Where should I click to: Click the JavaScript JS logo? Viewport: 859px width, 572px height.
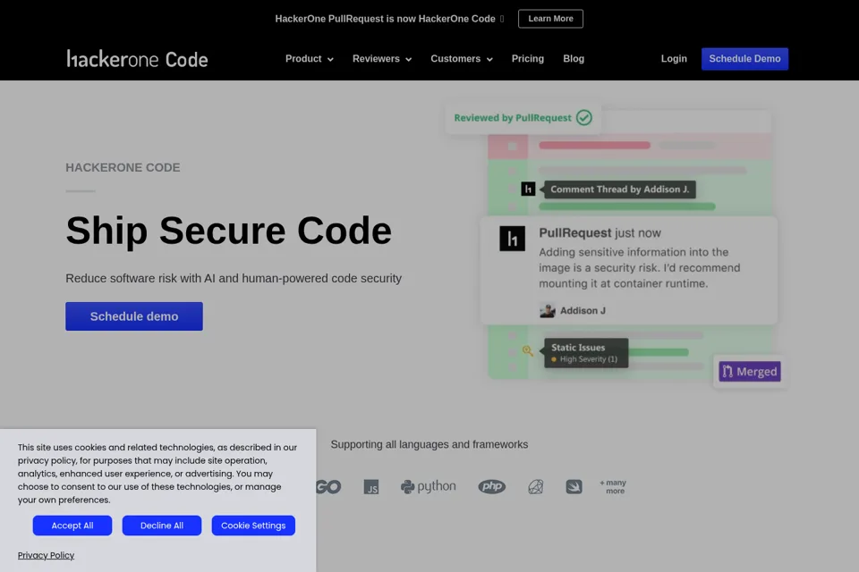pos(371,486)
